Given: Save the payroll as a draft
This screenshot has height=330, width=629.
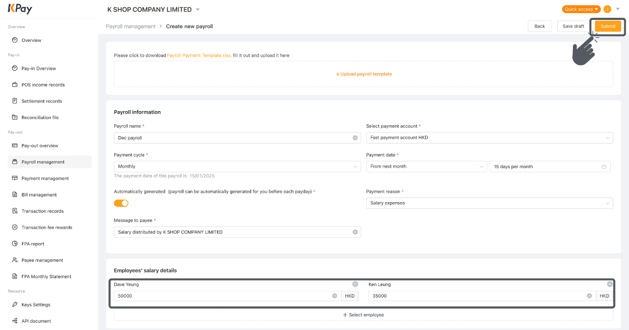Looking at the screenshot, I should click(x=573, y=26).
